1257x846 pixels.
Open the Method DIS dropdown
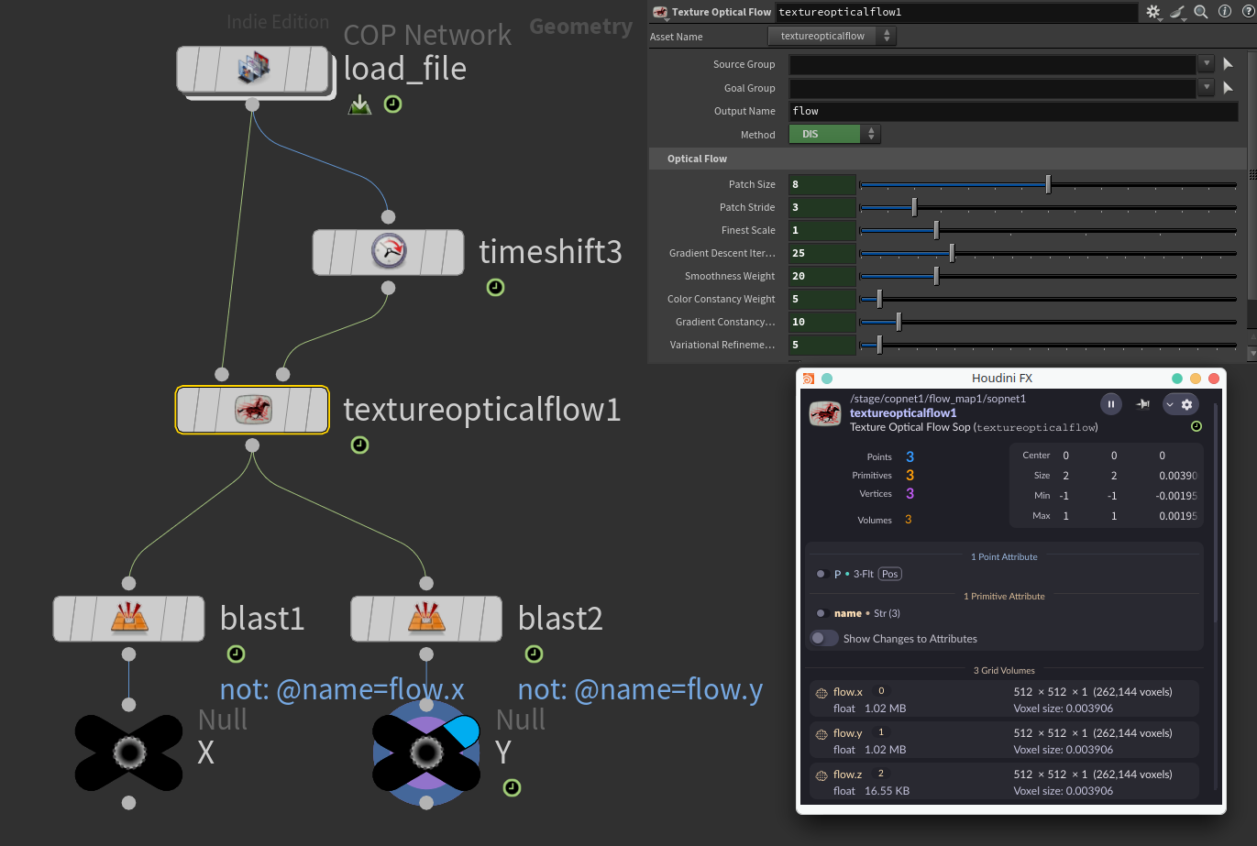(834, 134)
